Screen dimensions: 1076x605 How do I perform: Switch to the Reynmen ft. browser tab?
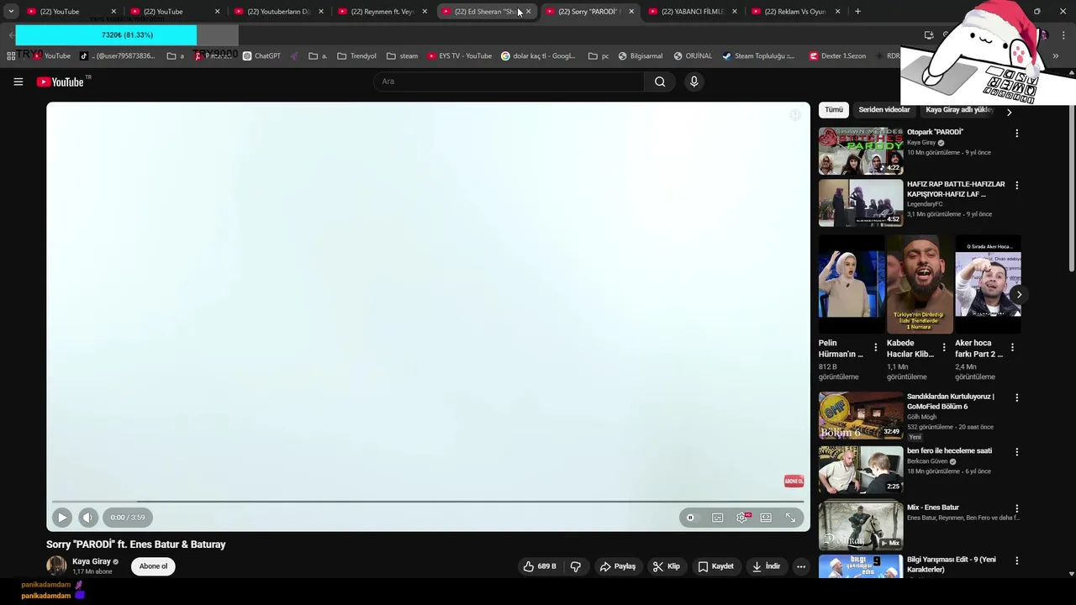[383, 12]
